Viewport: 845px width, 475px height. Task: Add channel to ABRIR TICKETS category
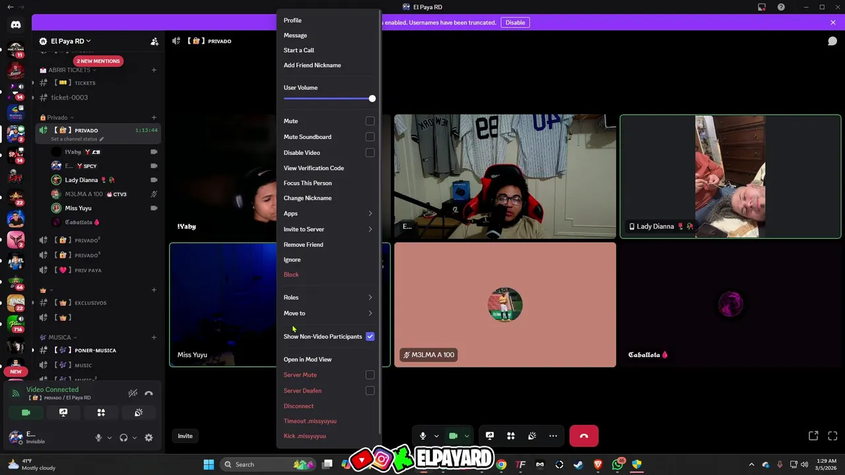point(154,70)
